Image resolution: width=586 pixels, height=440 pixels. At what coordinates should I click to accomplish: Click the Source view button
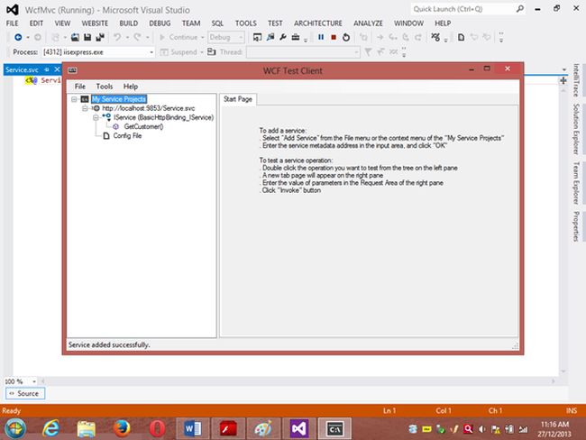pyautogui.click(x=25, y=393)
